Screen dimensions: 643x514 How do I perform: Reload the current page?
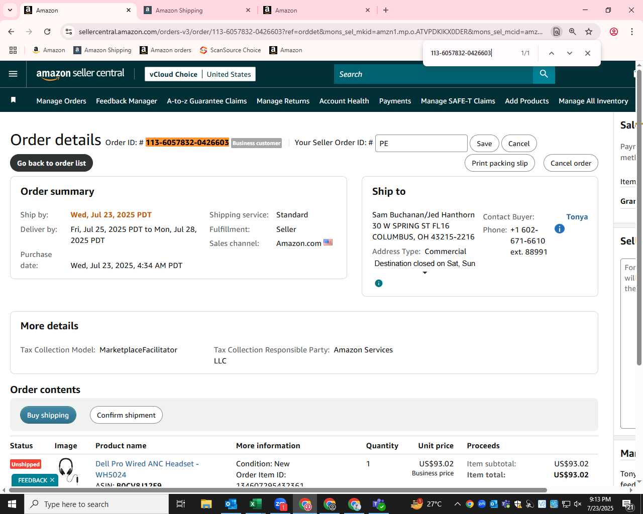click(x=47, y=32)
